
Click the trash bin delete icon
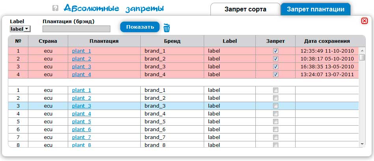click(167, 27)
